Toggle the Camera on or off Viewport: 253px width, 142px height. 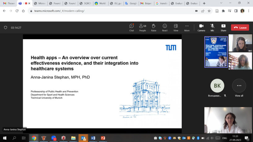point(201,27)
